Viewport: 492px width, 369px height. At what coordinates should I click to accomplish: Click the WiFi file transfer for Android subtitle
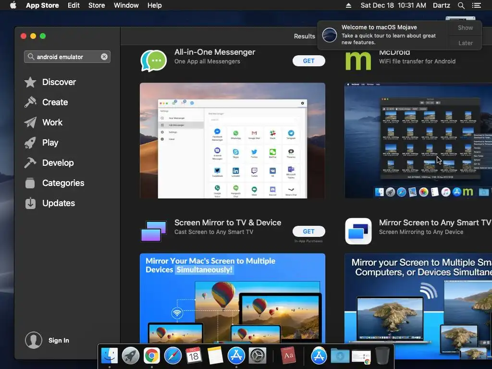coord(417,61)
